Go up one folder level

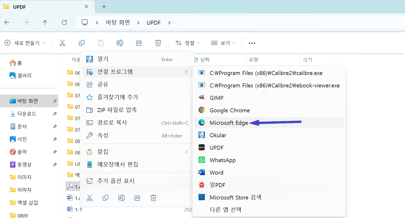45,23
